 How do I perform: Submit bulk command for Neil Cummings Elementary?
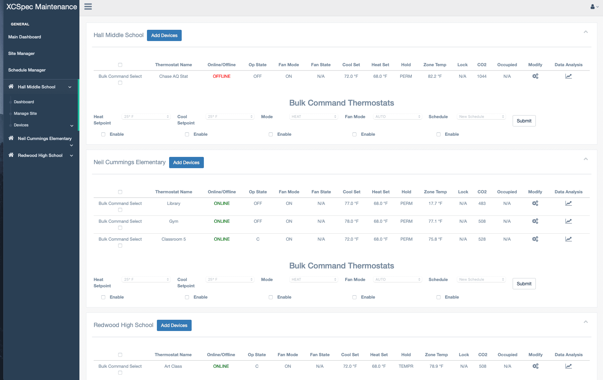pyautogui.click(x=524, y=284)
